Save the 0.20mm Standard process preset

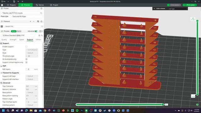click(x=39, y=35)
